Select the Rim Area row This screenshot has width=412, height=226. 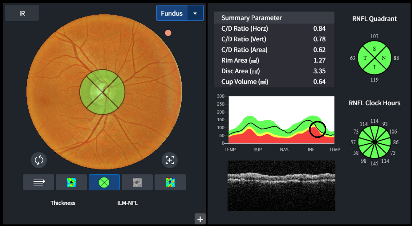pyautogui.click(x=274, y=60)
